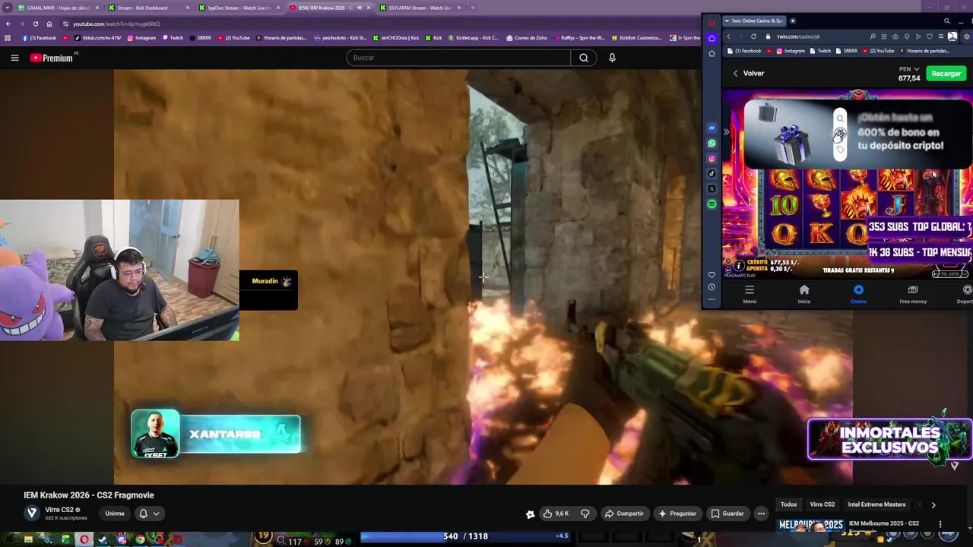
Task: Start voice search with microphone icon
Action: coord(612,58)
